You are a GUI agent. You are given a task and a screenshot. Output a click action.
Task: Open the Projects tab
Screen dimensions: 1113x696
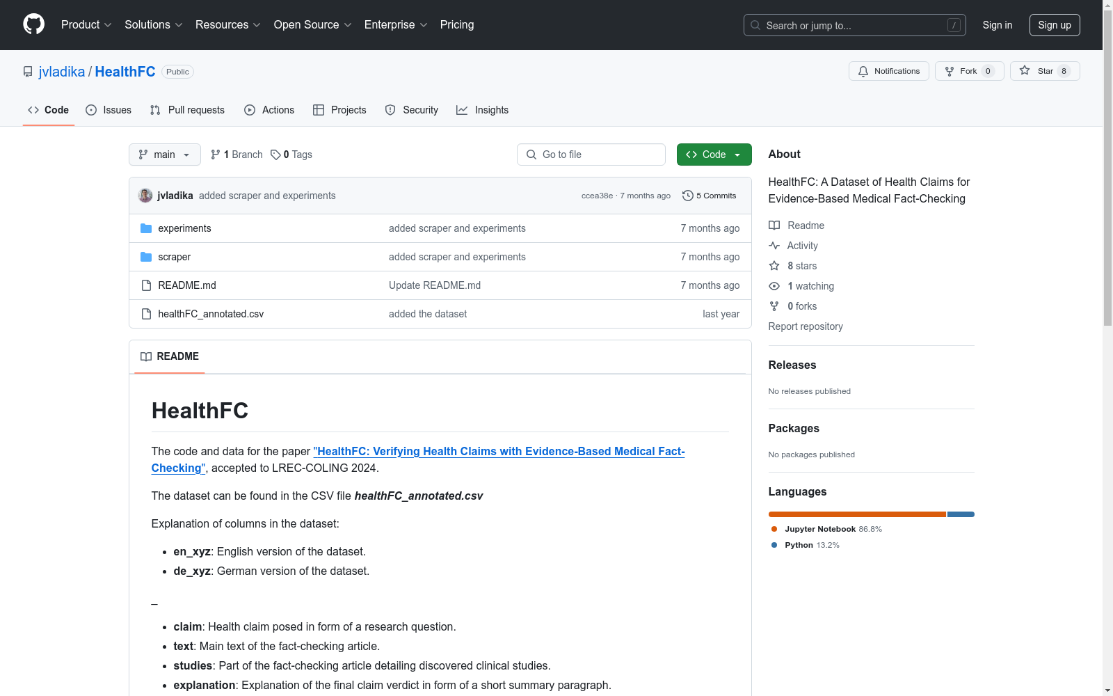click(339, 110)
